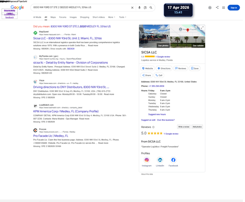Open quick settings gear icon

coord(210,8)
